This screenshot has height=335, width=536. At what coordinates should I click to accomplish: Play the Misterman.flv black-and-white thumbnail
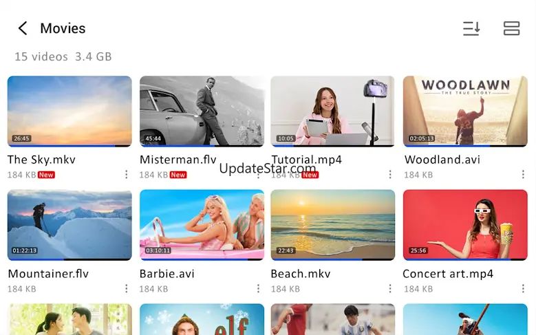point(202,111)
